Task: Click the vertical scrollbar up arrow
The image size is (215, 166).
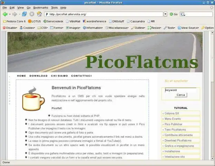Action: coord(212,33)
